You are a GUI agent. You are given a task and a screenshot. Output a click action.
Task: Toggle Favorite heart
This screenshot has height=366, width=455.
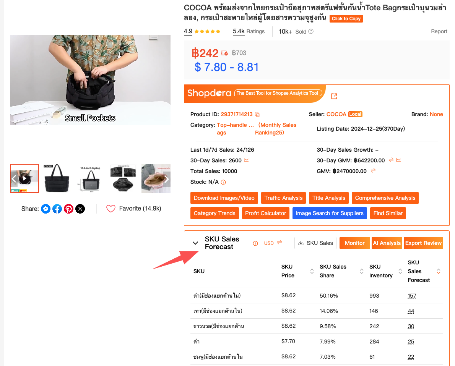click(111, 209)
